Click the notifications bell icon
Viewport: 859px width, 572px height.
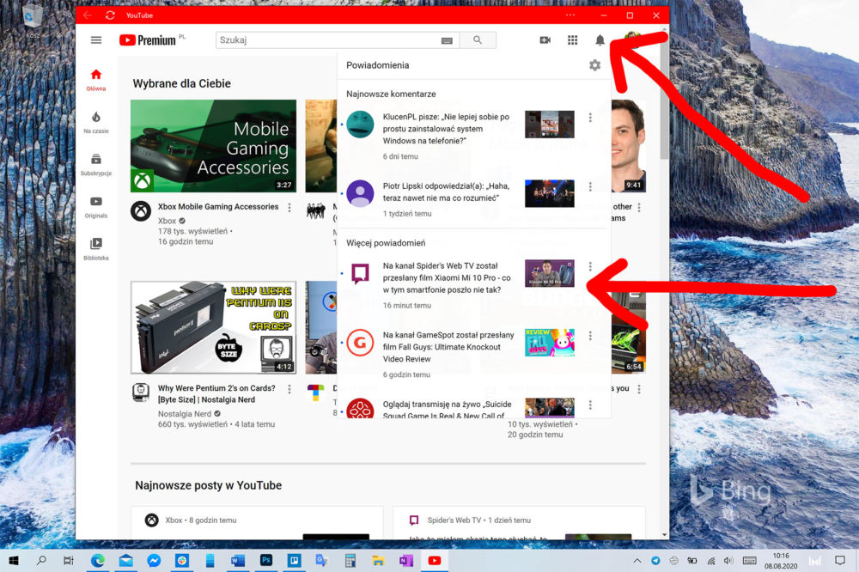pos(600,40)
